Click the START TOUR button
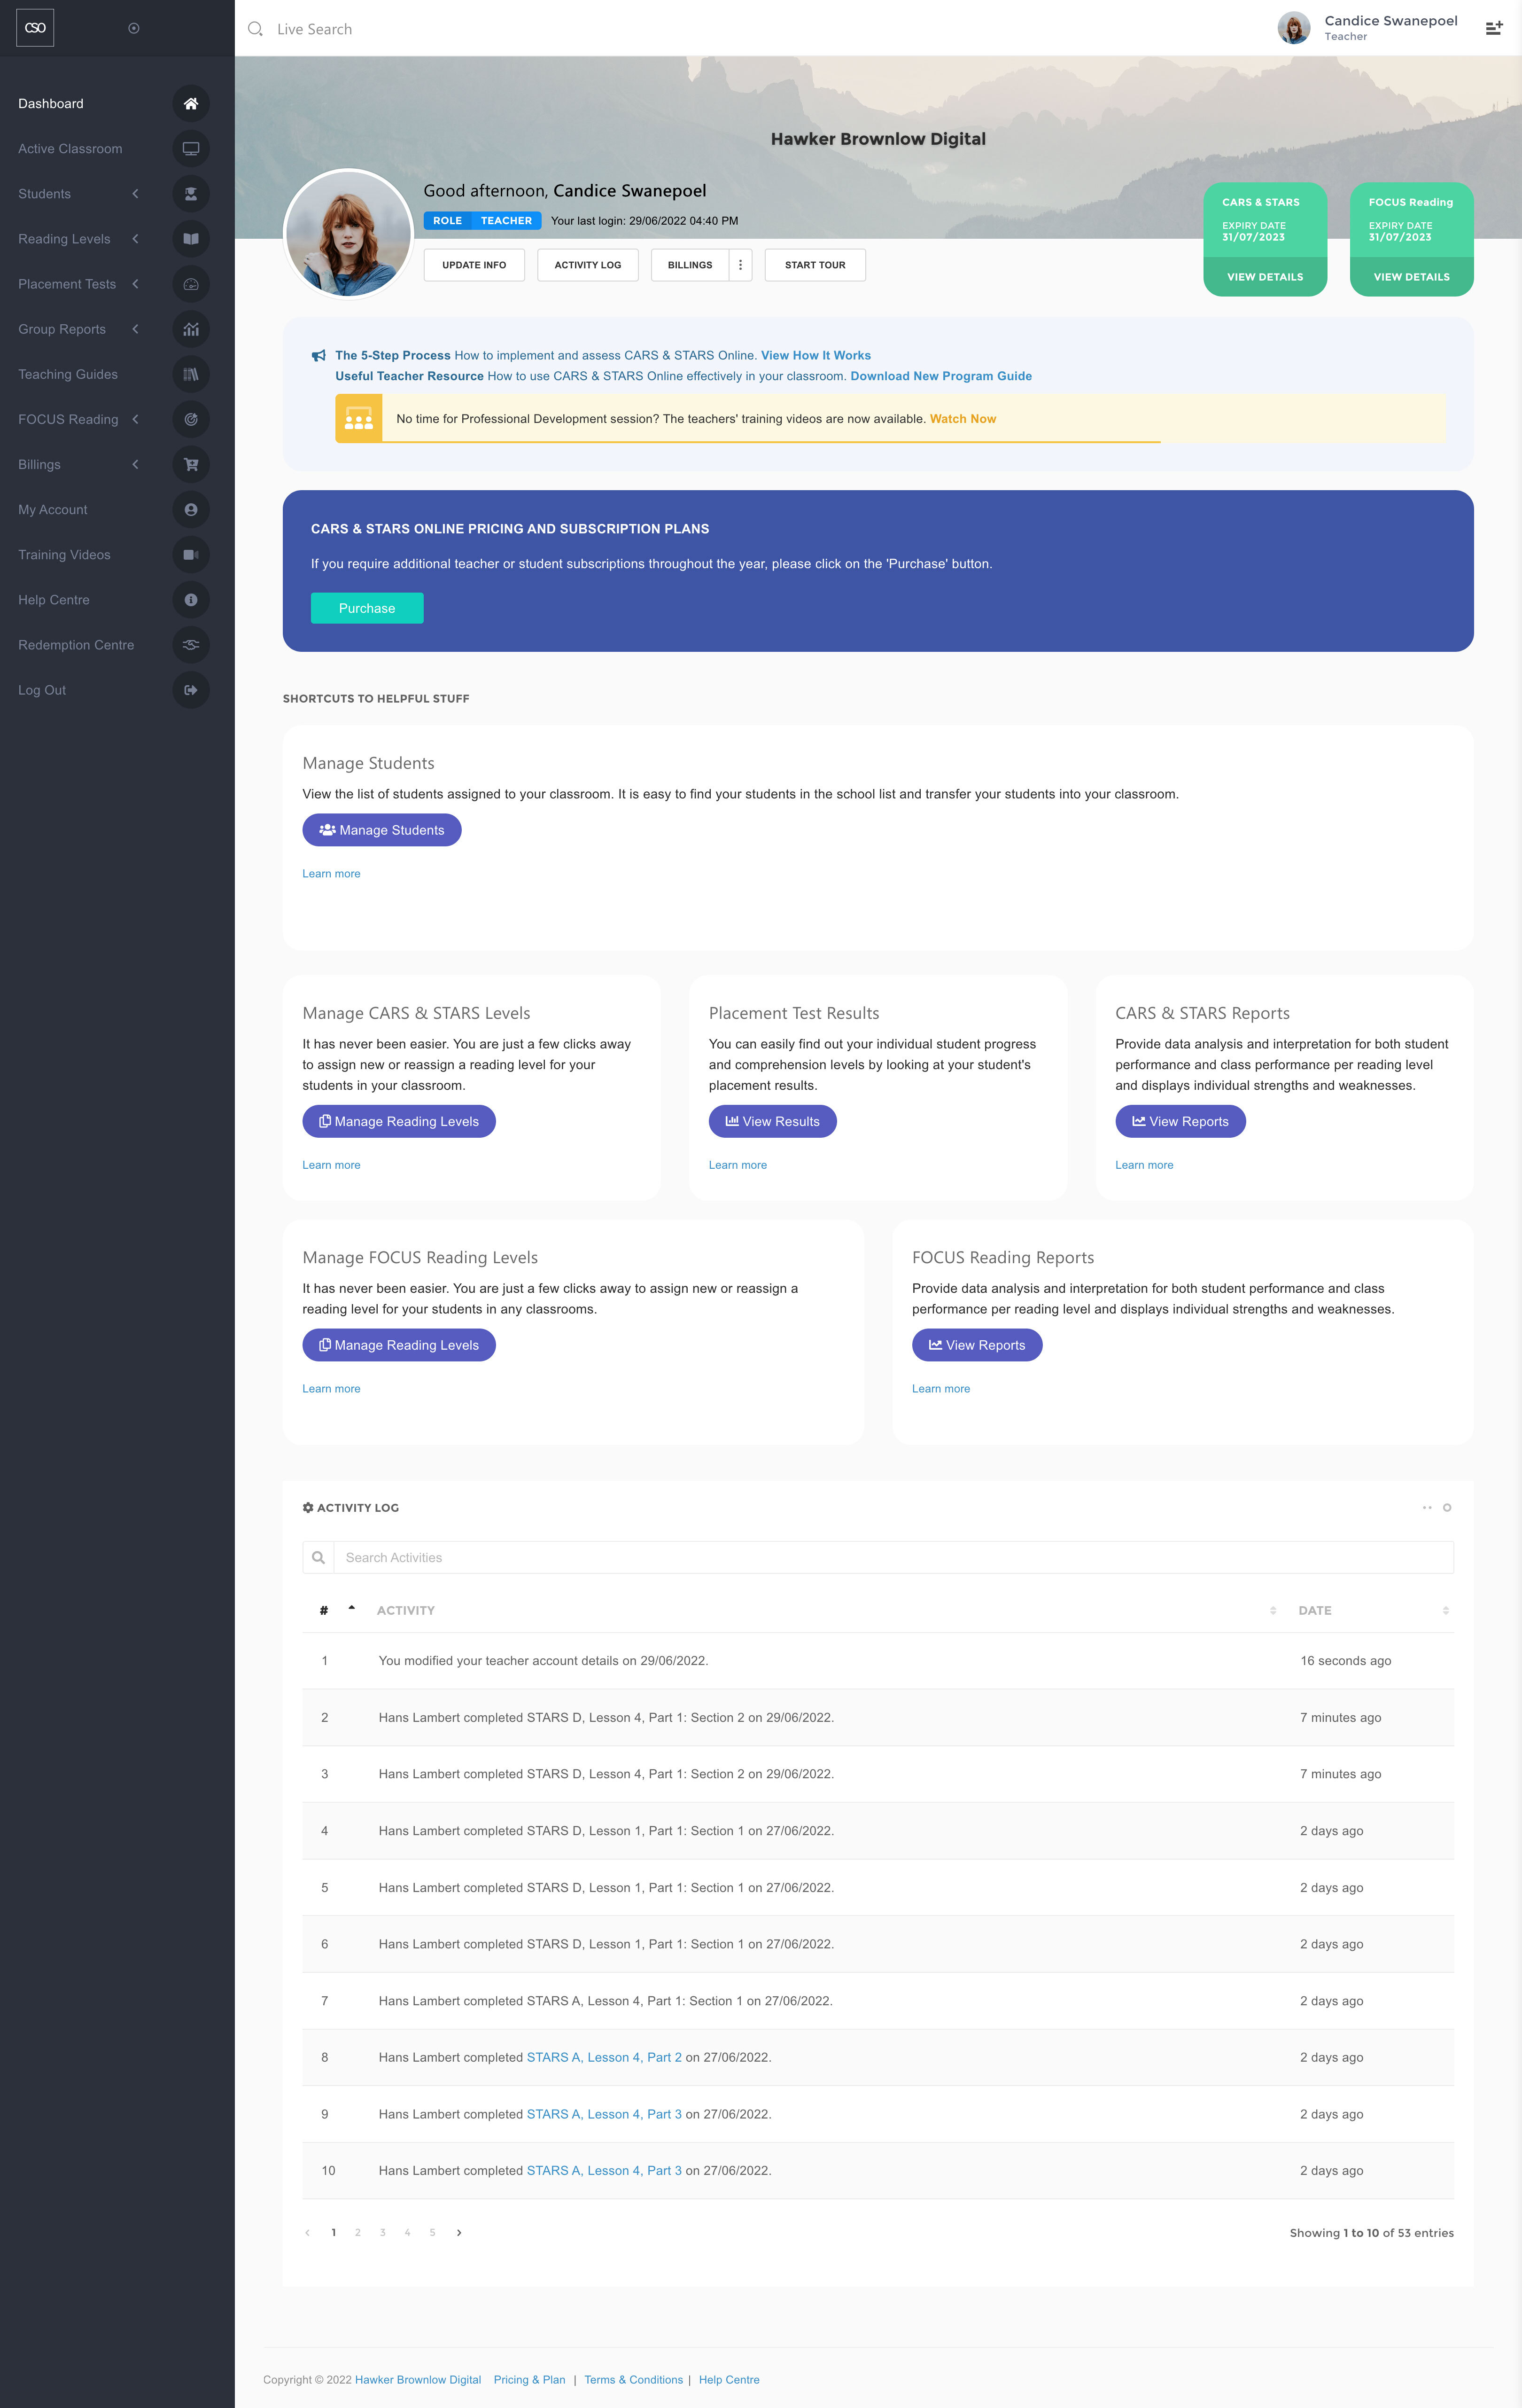The width and height of the screenshot is (1522, 2408). point(815,265)
